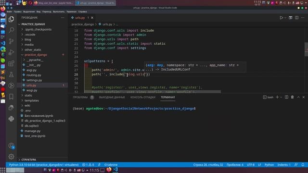Open Explorer panel More Actions ellipsis
The image size is (308, 173).
pyautogui.click(x=63, y=18)
